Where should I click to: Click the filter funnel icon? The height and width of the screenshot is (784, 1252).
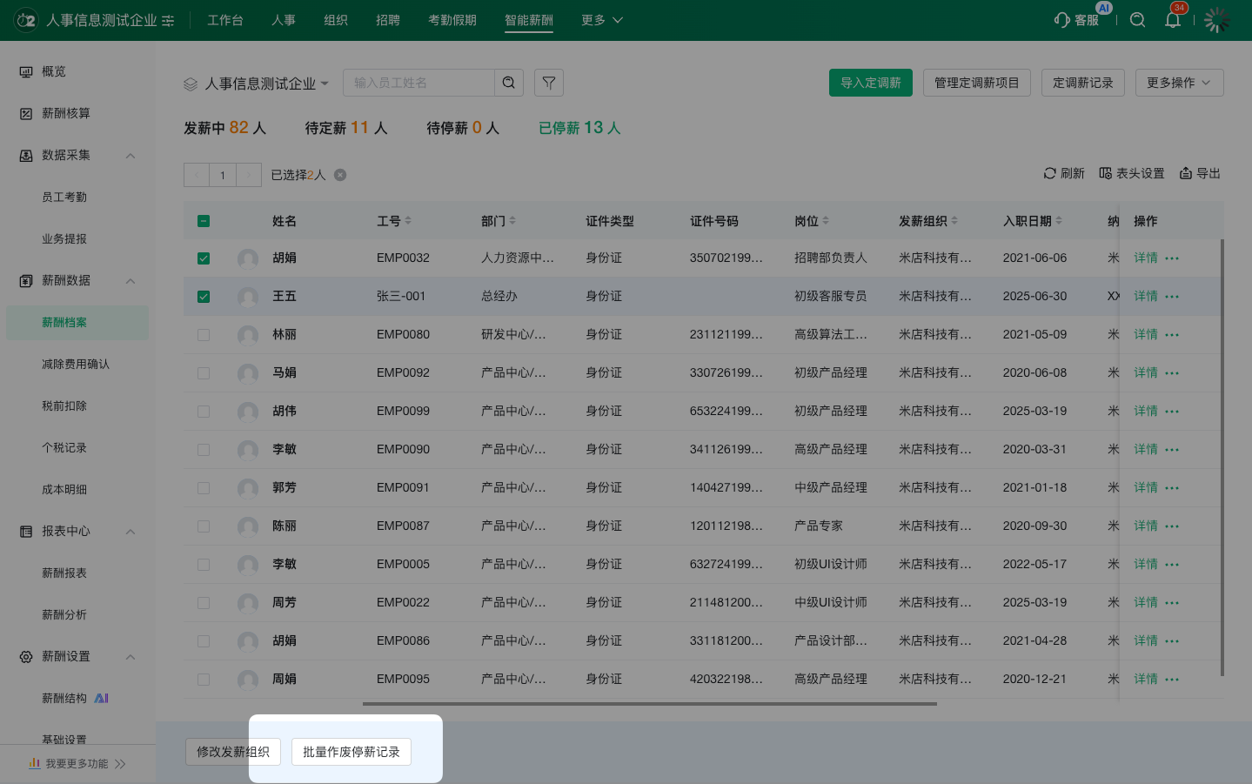point(549,83)
